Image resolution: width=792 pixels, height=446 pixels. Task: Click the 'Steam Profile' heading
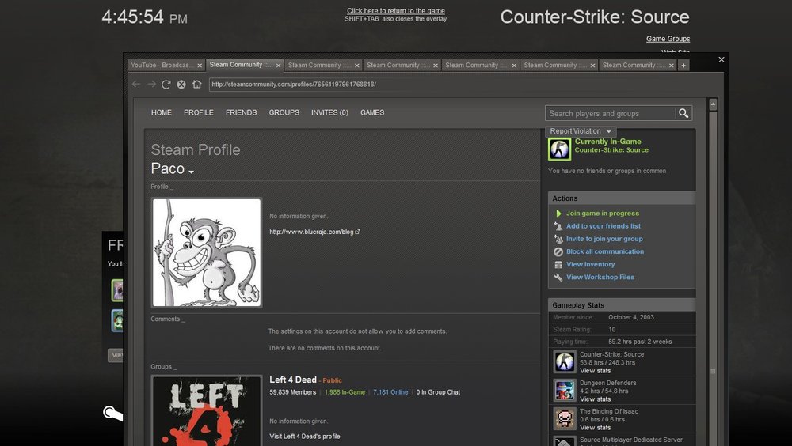(196, 149)
